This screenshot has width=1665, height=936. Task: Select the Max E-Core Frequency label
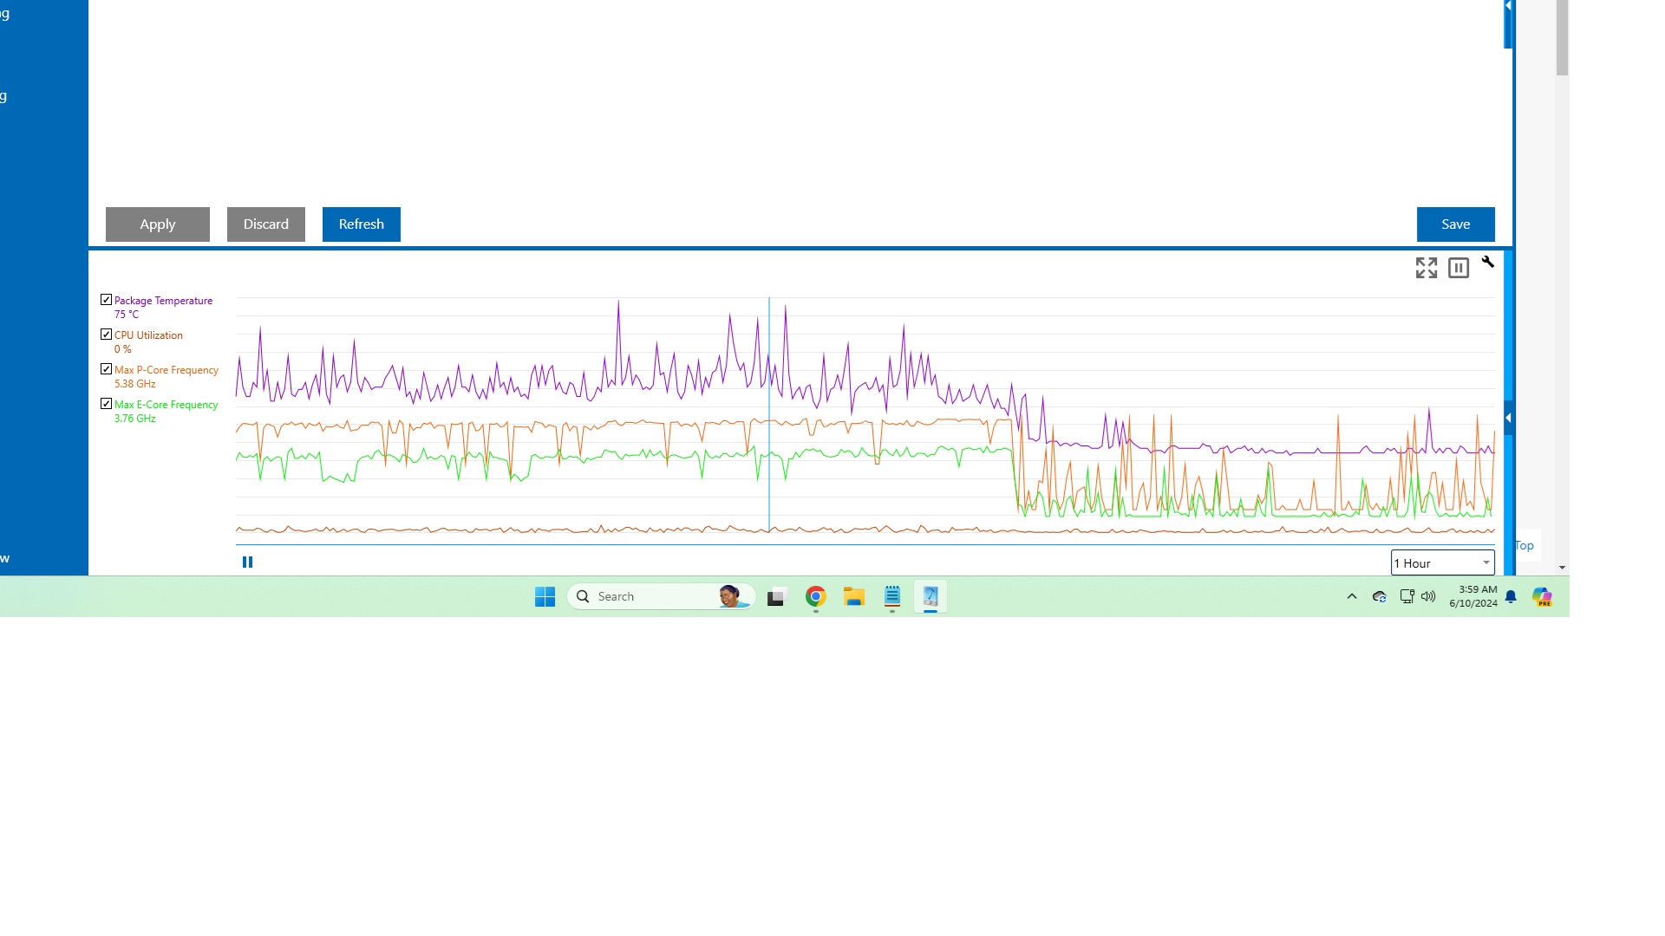tap(166, 405)
